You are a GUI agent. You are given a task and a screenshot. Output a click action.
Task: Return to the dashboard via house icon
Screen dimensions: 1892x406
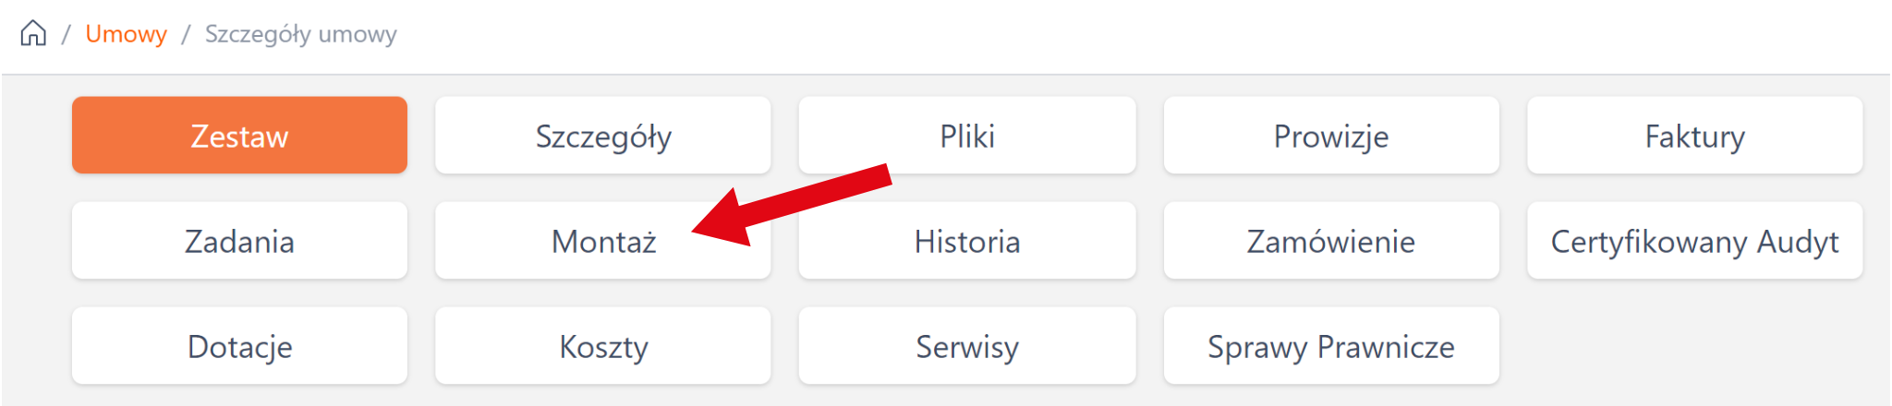click(x=33, y=33)
